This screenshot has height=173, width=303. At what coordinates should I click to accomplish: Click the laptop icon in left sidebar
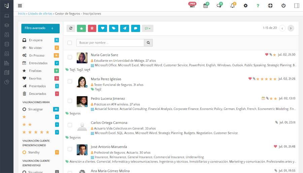pos(7,16)
